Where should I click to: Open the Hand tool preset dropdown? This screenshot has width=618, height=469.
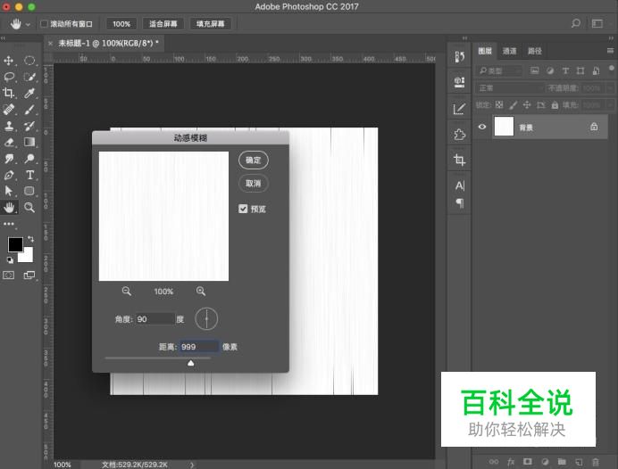tap(28, 24)
